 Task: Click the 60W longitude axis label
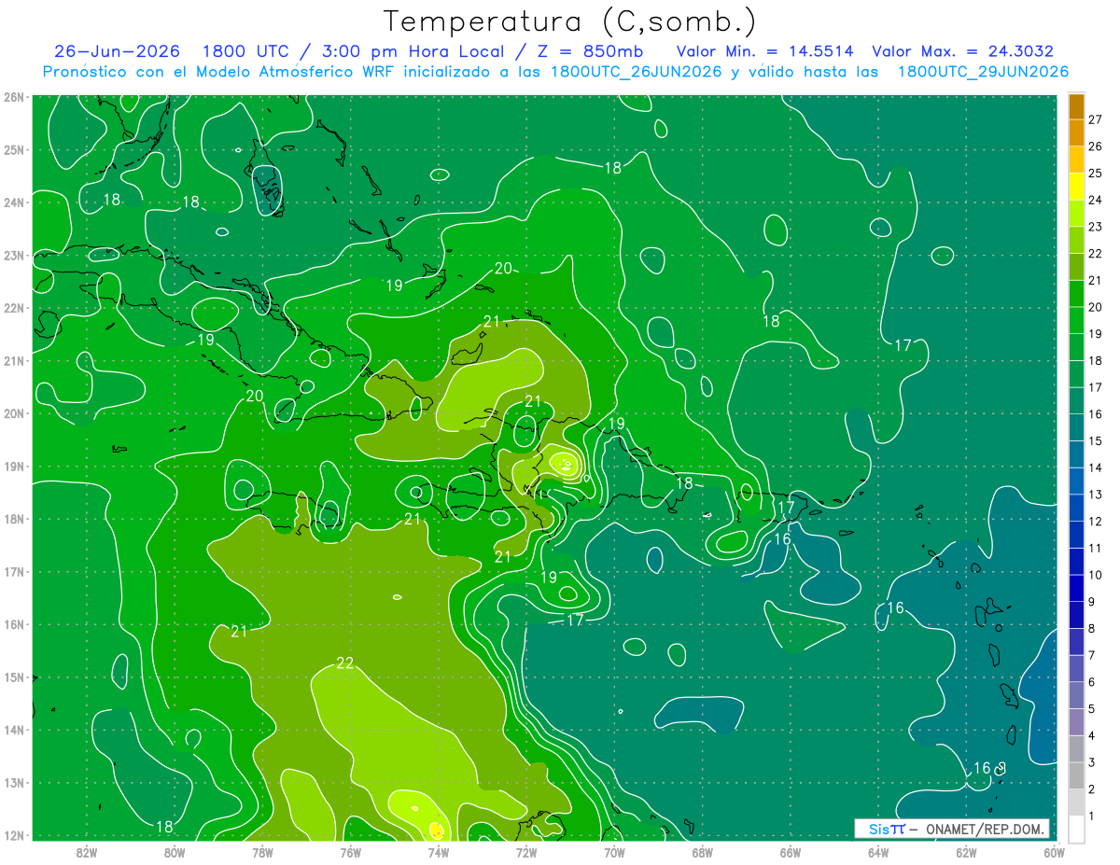(x=1055, y=853)
